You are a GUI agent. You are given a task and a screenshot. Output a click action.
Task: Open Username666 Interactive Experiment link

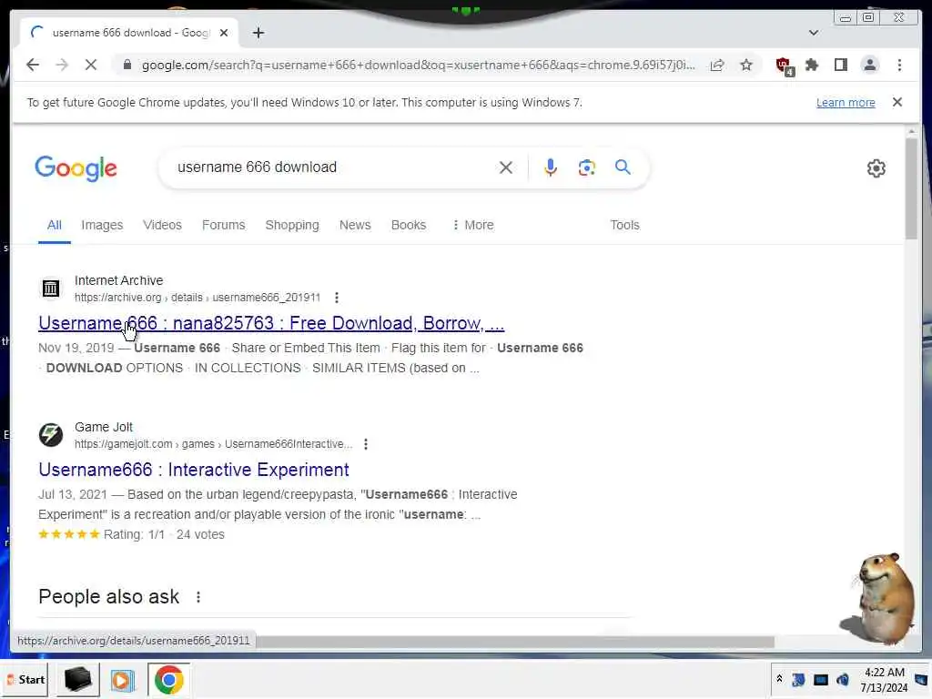coord(194,470)
